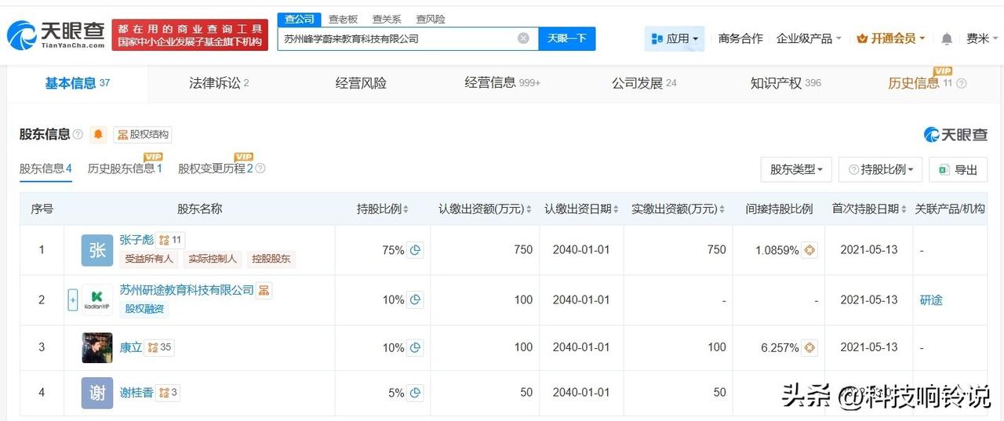Select 查老板 search mode tab
Image resolution: width=1004 pixels, height=421 pixels.
pyautogui.click(x=343, y=19)
